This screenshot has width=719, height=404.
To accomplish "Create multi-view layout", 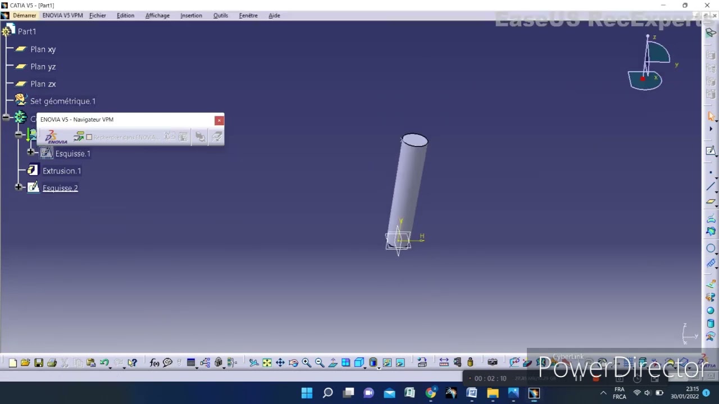I will [345, 363].
